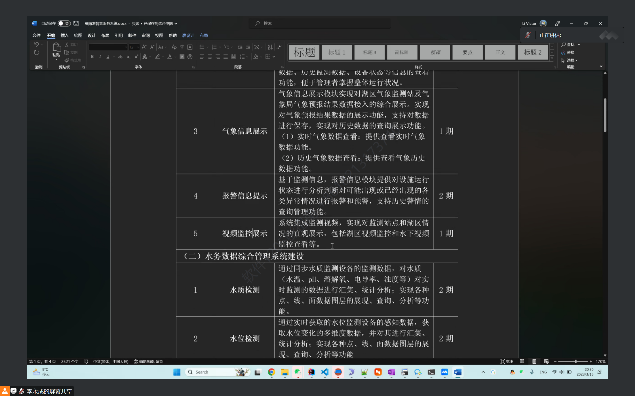Apply italic formatting
Image resolution: width=635 pixels, height=396 pixels.
click(100, 57)
